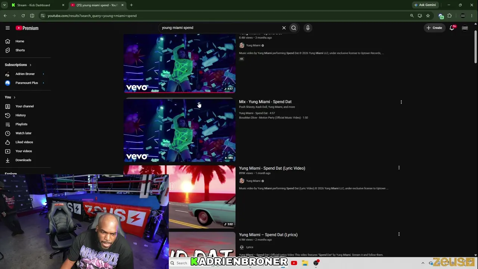The height and width of the screenshot is (269, 478).
Task: Show hidden system tray icons
Action: click(423, 263)
